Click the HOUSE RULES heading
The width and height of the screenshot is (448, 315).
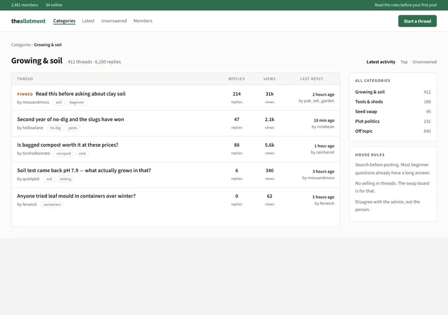(370, 155)
